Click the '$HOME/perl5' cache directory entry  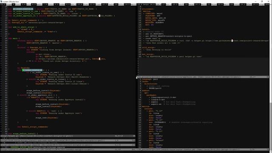click(x=154, y=88)
